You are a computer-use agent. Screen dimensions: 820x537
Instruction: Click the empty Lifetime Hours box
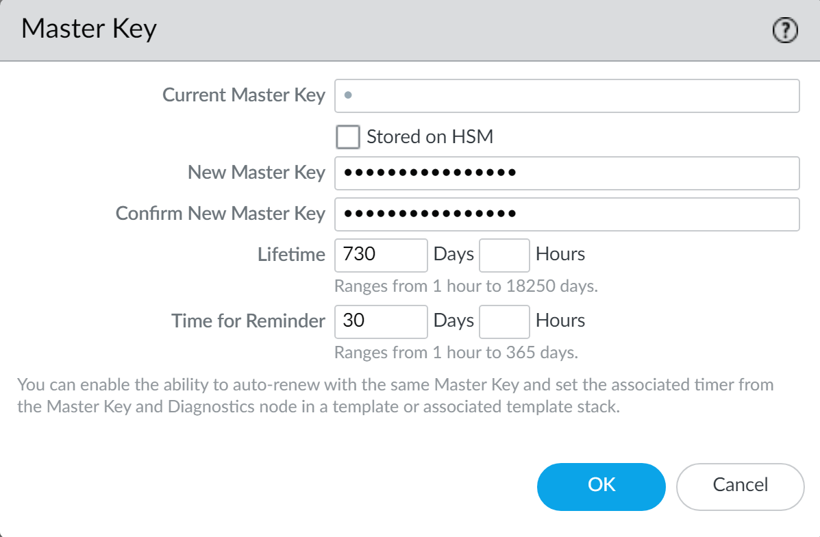click(504, 255)
